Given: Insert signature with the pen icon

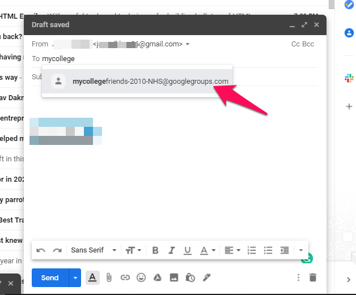Looking at the screenshot, I should coord(206,277).
